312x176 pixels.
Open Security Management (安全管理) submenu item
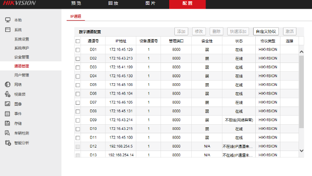[x=22, y=57]
